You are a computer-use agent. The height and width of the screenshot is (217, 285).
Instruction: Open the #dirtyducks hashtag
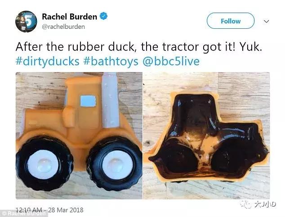48,61
